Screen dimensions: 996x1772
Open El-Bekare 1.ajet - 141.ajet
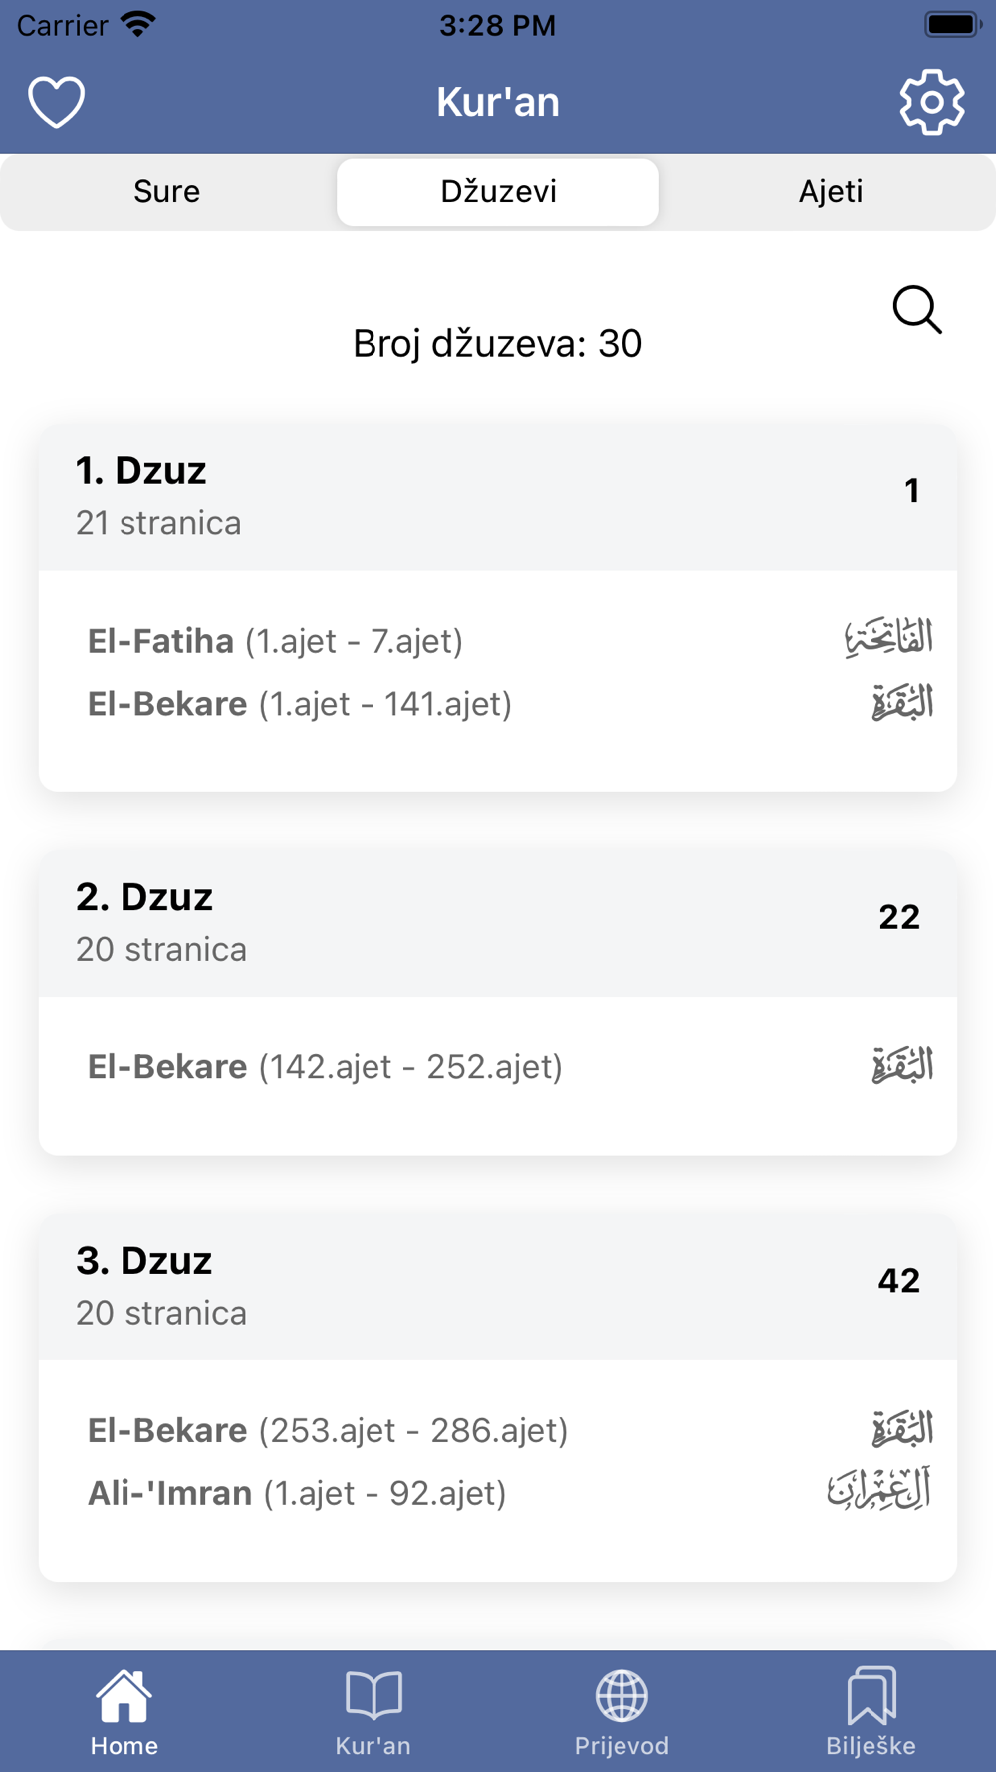click(300, 704)
